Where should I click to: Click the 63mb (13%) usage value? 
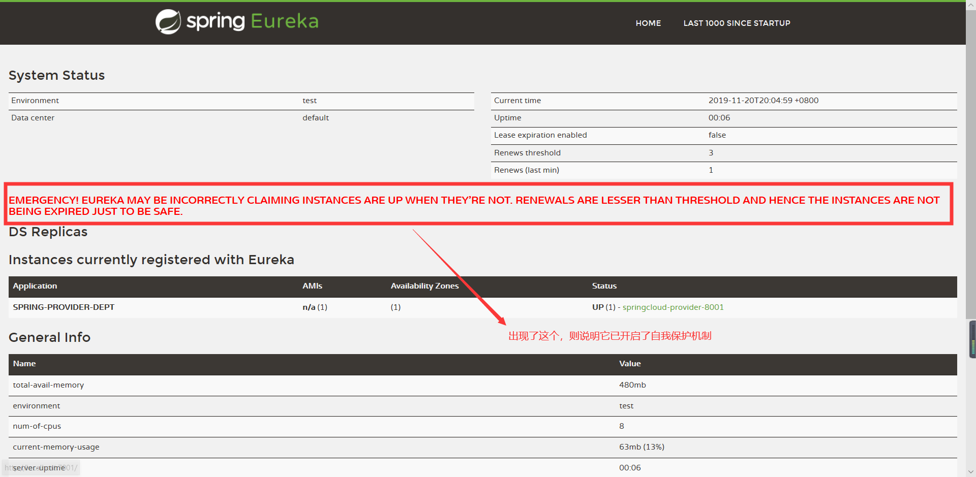click(x=642, y=447)
